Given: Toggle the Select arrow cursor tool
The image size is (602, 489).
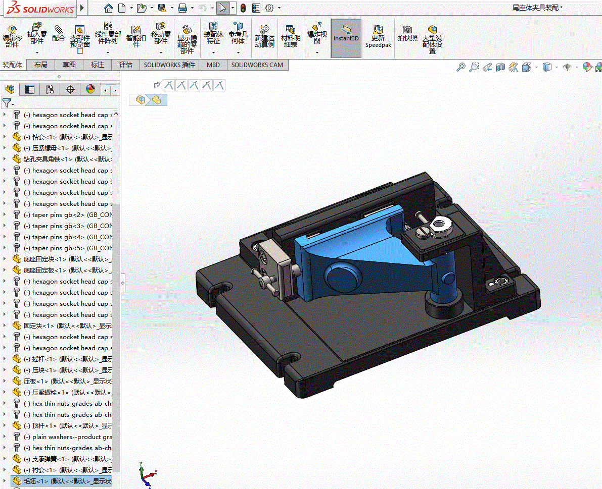Looking at the screenshot, I should 223,8.
